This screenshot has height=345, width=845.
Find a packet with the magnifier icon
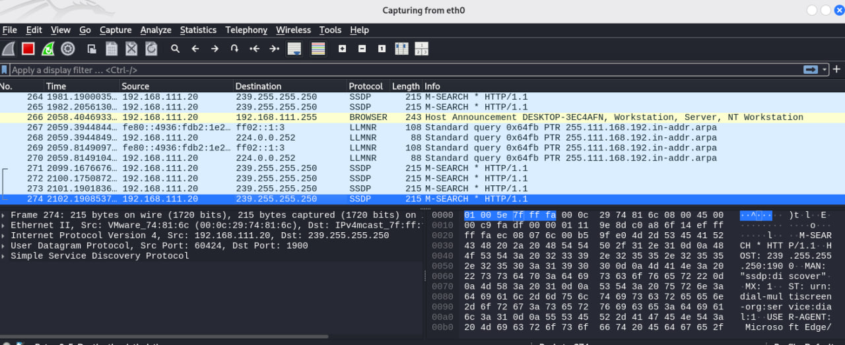click(175, 49)
